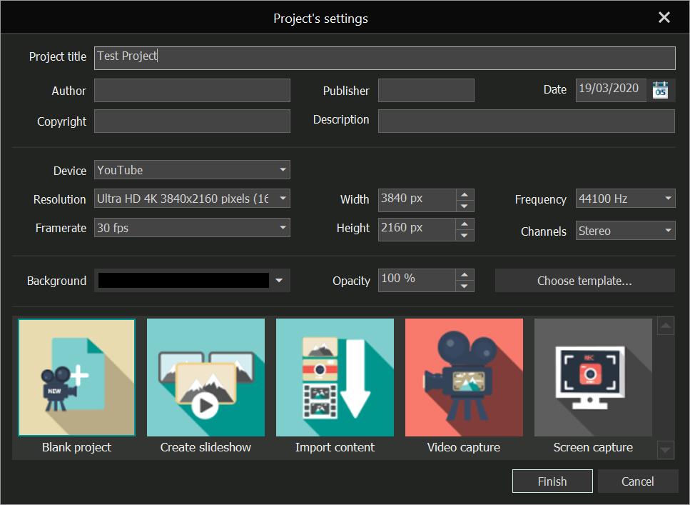690x505 pixels.
Task: Open the Framerate dropdown set to 30 fps
Action: (x=192, y=229)
